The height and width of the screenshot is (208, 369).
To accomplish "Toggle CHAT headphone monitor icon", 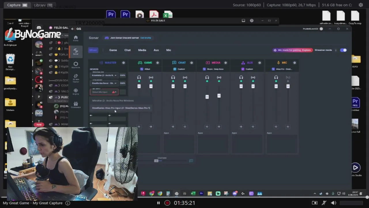I will click(173, 77).
